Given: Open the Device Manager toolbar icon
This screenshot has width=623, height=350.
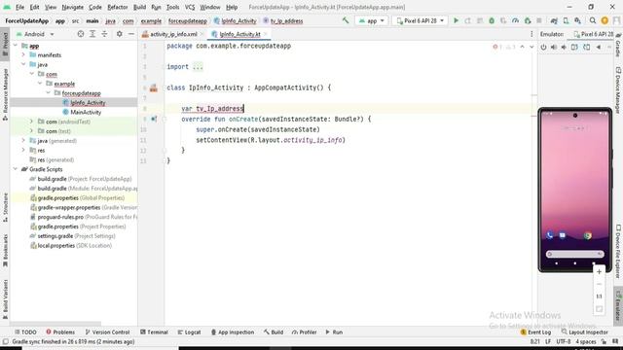Looking at the screenshot, I should coord(566,20).
